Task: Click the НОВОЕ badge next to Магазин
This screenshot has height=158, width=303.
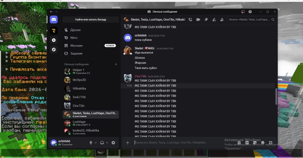Action: coord(110,46)
